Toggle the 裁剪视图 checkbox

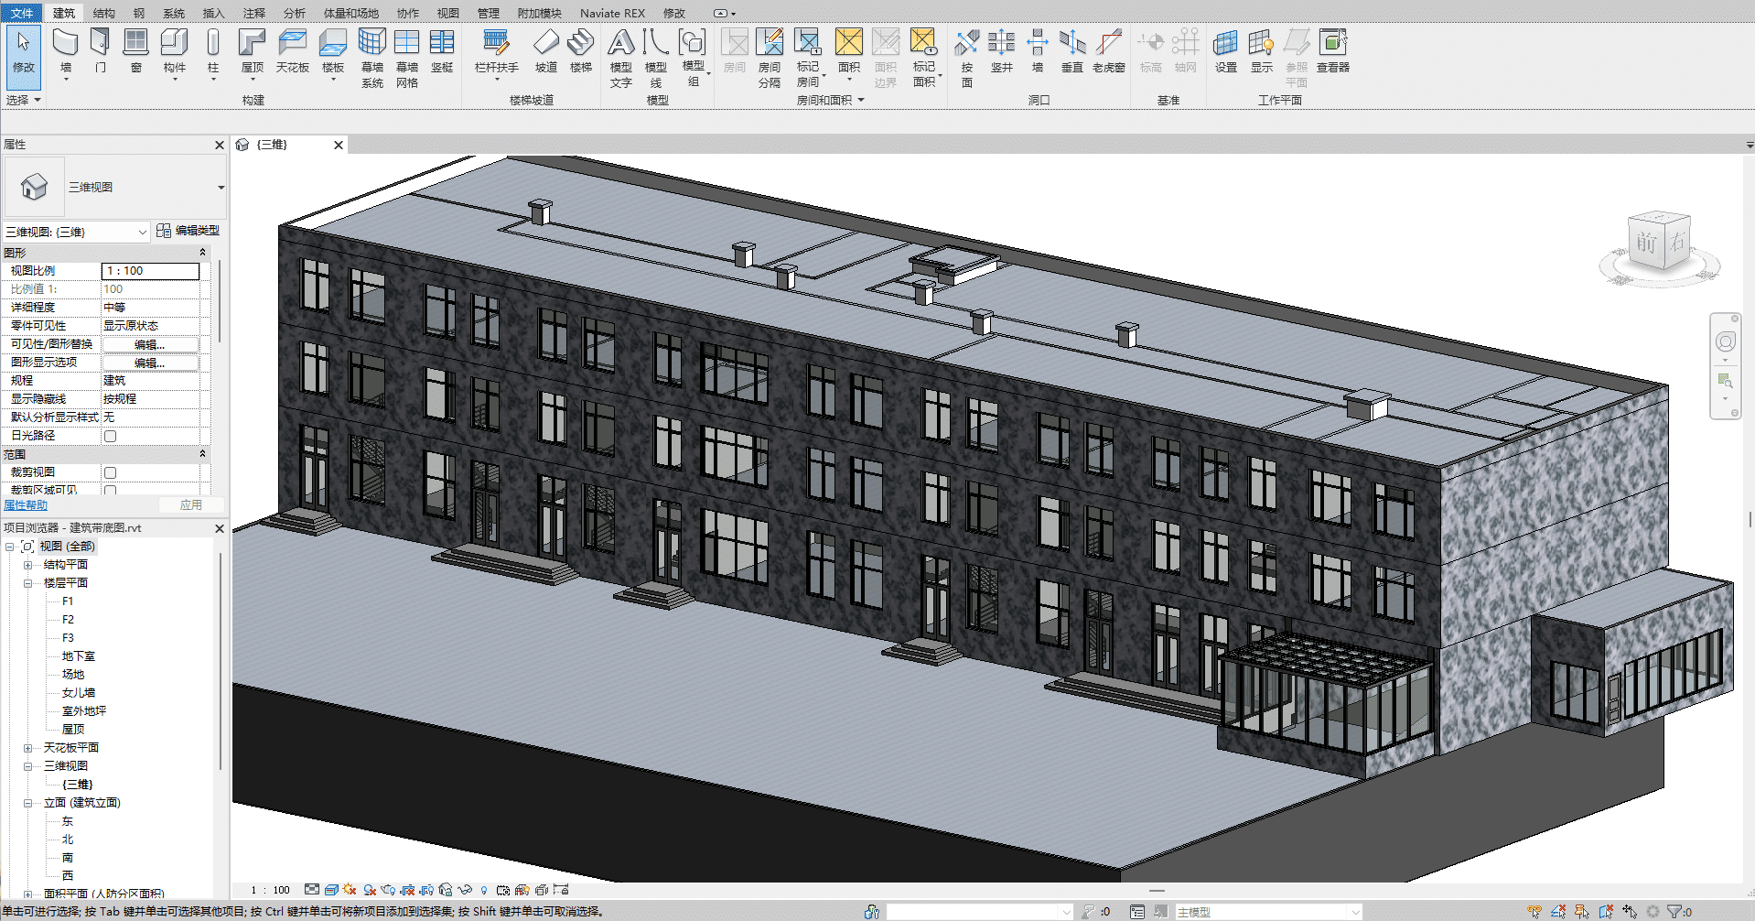click(x=111, y=472)
